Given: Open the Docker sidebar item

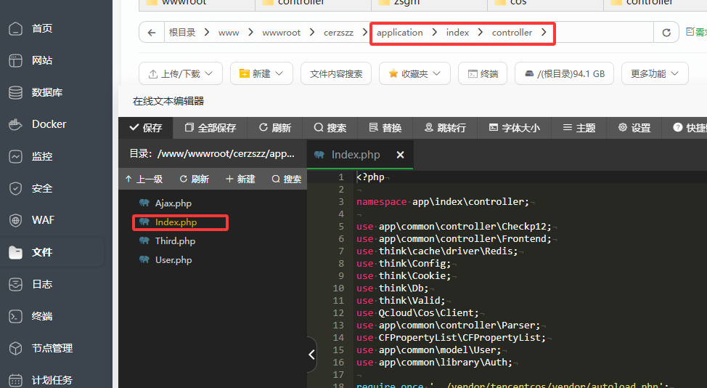Looking at the screenshot, I should pos(49,124).
